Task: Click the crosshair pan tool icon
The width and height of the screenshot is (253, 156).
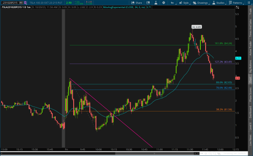Action: tap(206, 154)
